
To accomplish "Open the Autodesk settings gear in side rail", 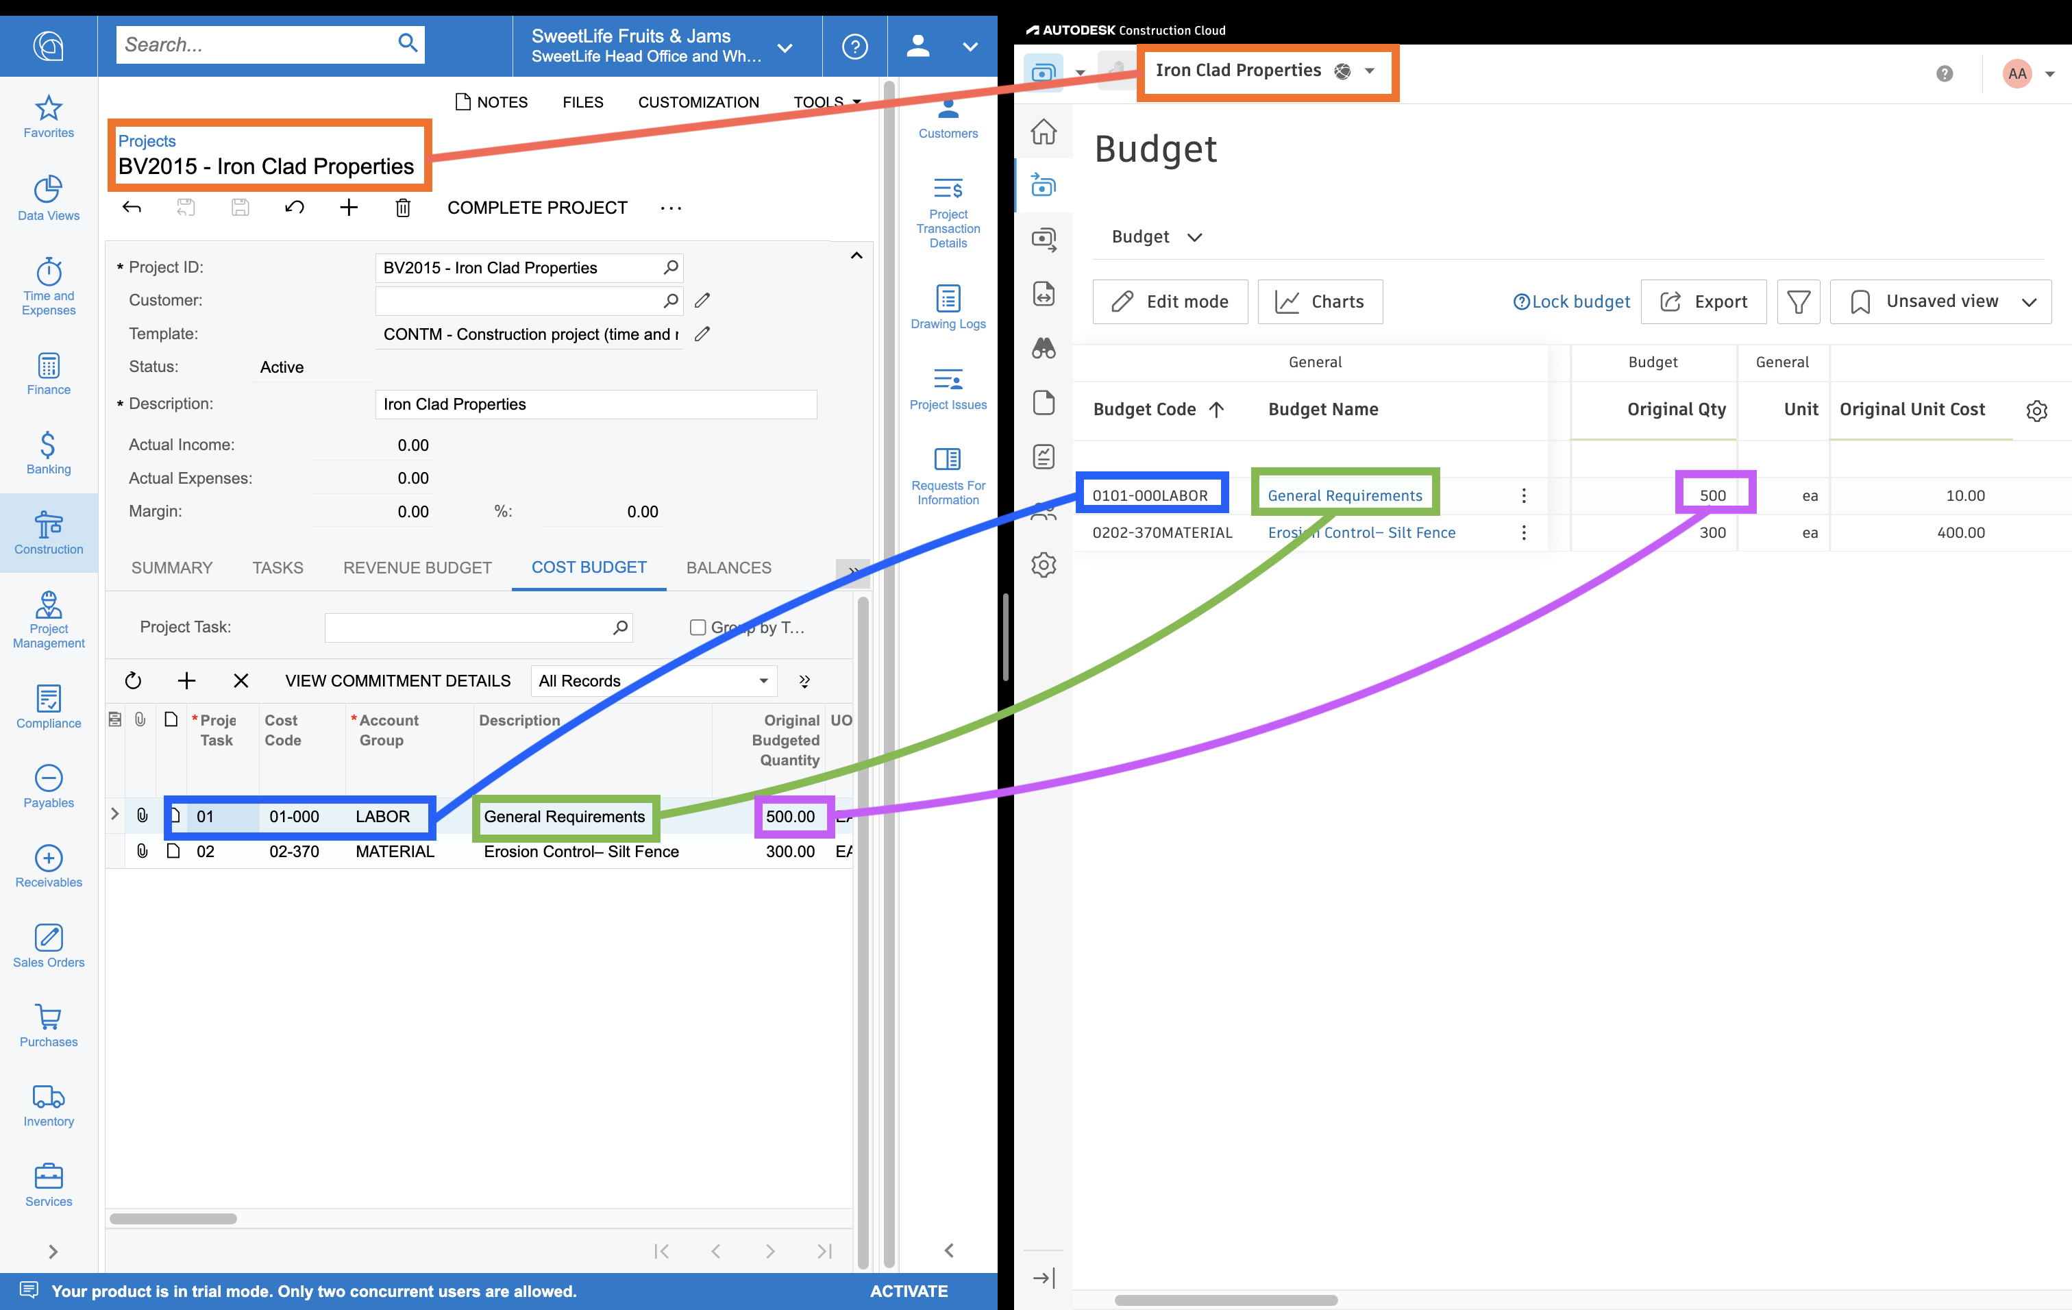I will [1043, 565].
